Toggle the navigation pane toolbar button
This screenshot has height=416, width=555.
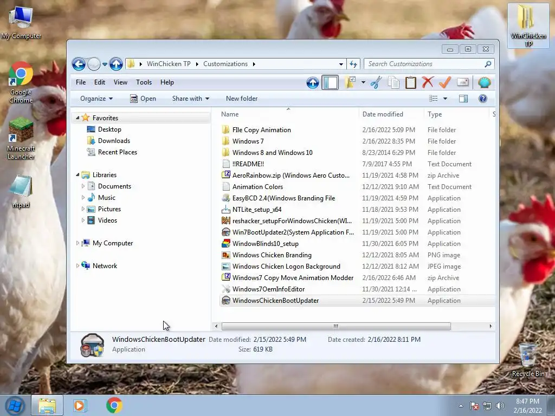(x=330, y=83)
